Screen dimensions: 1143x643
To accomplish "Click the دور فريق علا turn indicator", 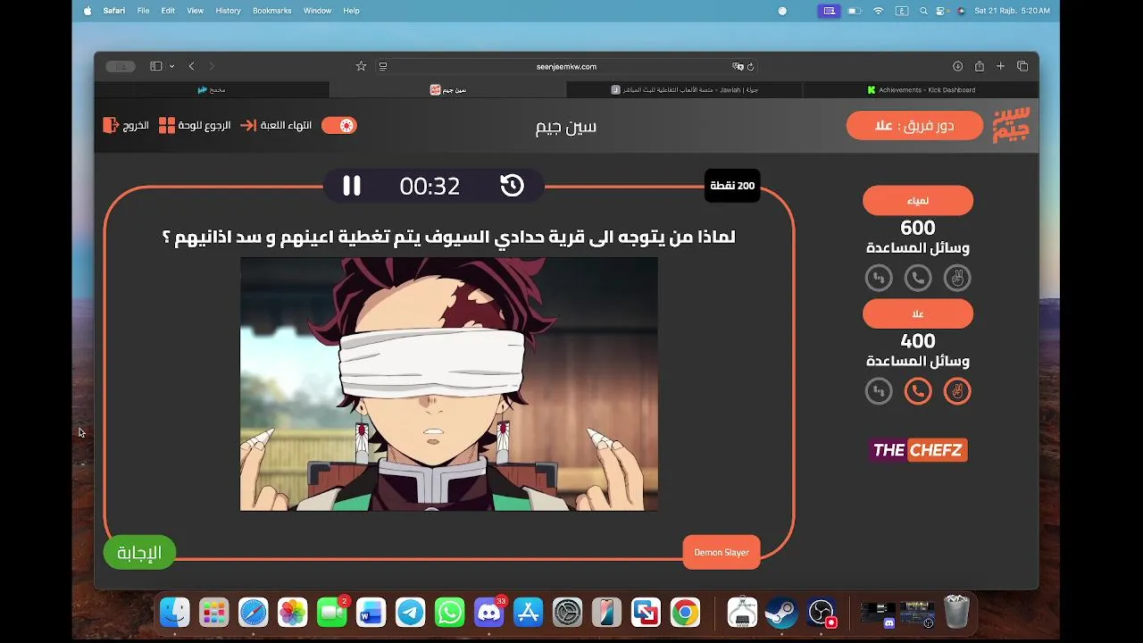I will [914, 125].
